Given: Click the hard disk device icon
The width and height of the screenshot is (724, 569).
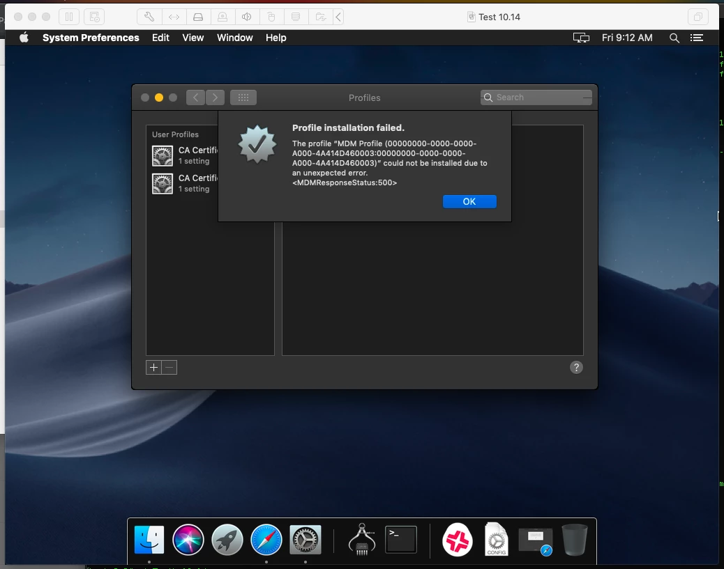Looking at the screenshot, I should tap(198, 17).
